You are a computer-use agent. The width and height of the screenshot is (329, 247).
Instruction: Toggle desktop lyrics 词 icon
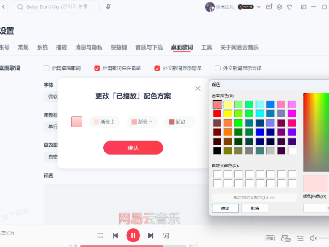point(166,235)
